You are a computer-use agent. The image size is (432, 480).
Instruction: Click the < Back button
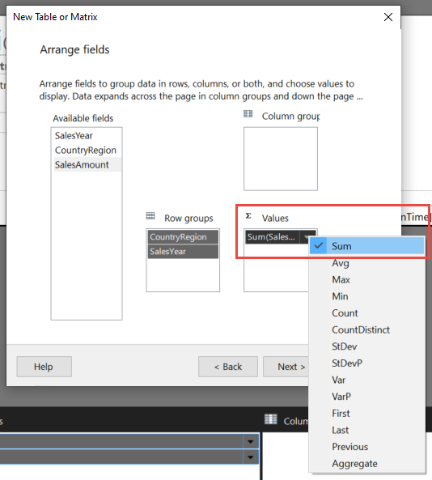click(228, 367)
